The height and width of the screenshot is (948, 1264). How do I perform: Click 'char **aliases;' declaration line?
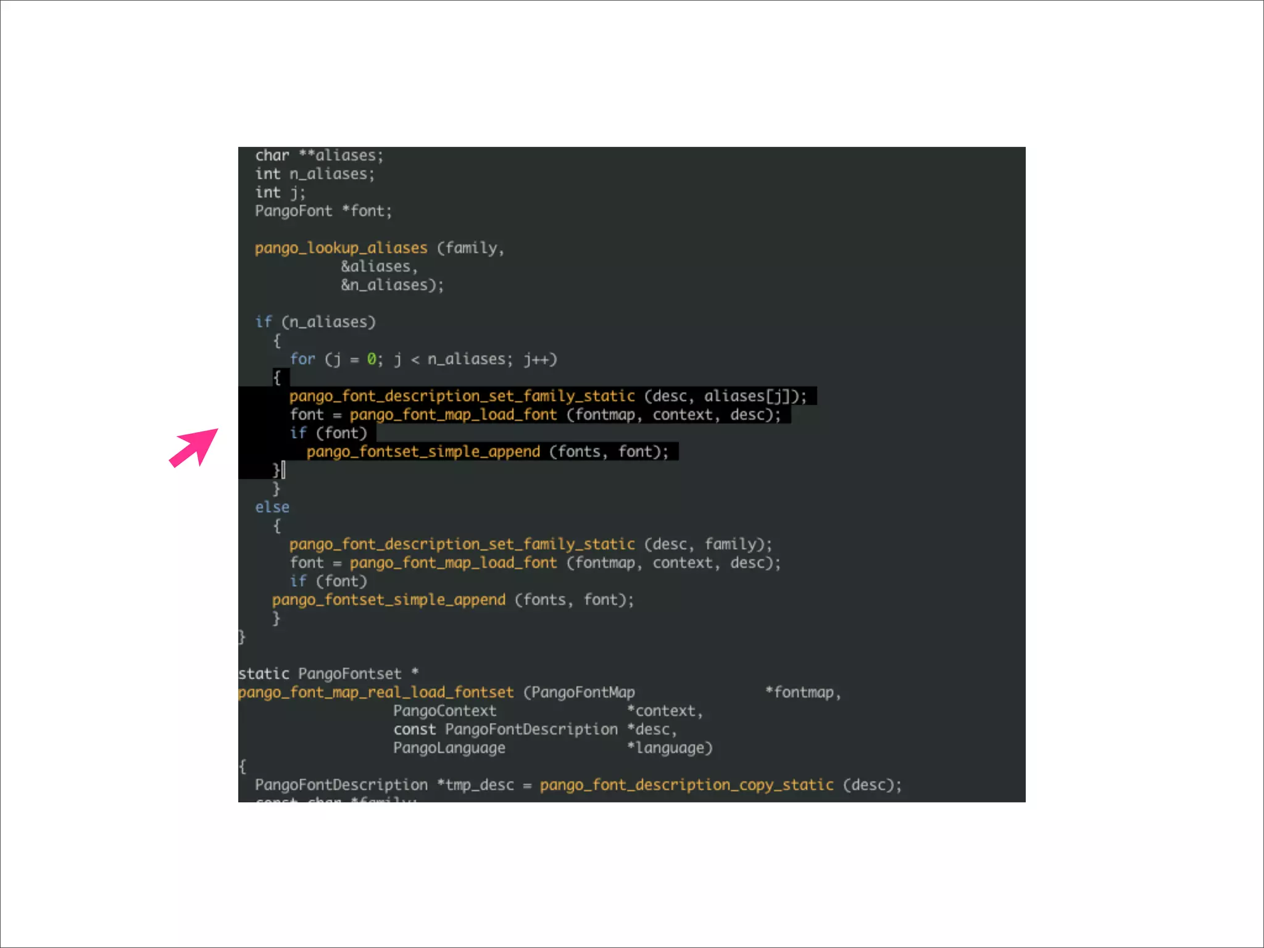coord(319,156)
